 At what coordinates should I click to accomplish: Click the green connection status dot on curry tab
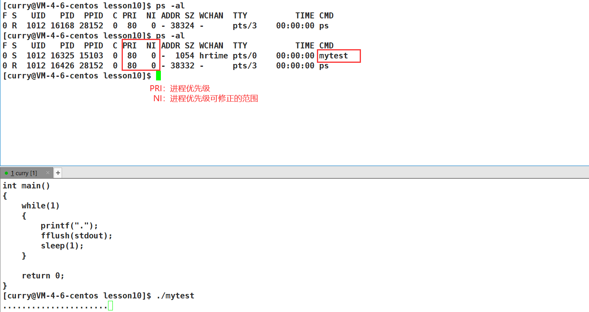[x=6, y=173]
